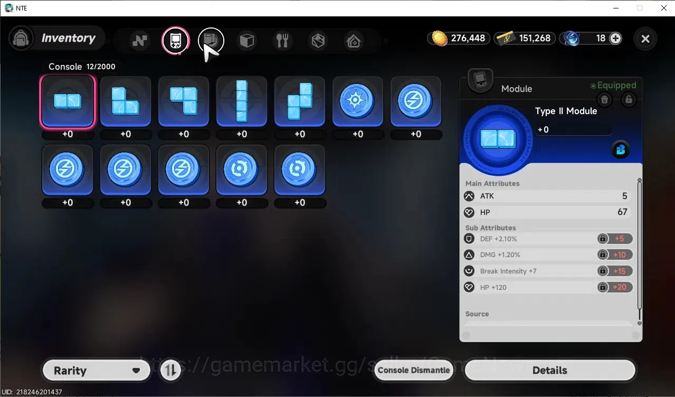This screenshot has height=397, width=675.
Task: Open the cartridge-and-disc category tab under the cursor
Action: [x=211, y=41]
